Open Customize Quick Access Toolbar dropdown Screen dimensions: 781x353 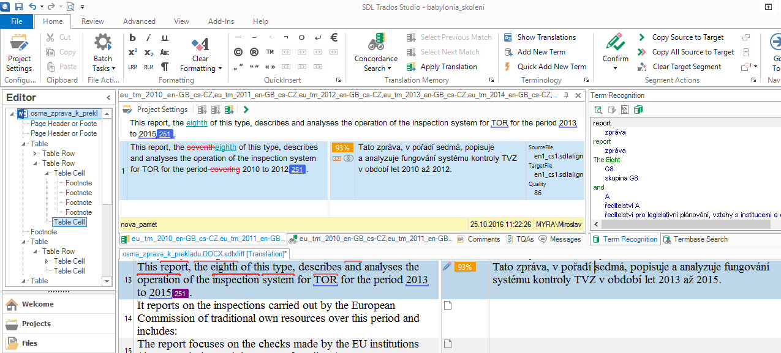82,7
